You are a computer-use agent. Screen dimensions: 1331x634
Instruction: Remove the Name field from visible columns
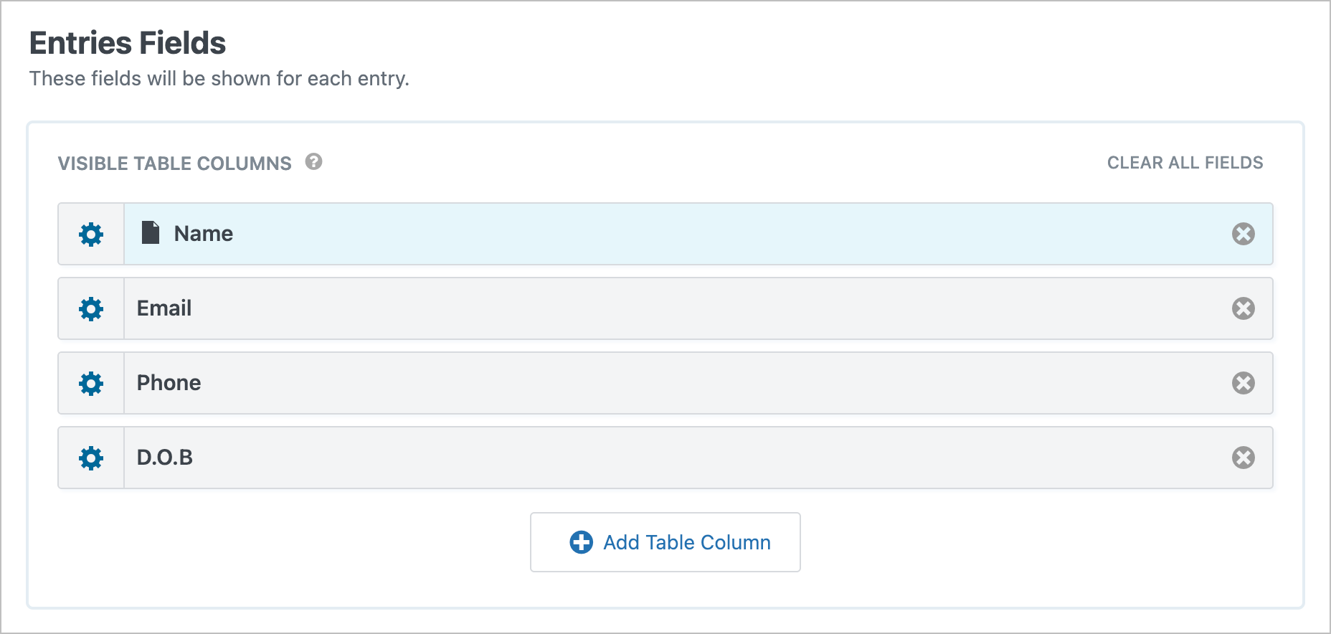pos(1244,234)
